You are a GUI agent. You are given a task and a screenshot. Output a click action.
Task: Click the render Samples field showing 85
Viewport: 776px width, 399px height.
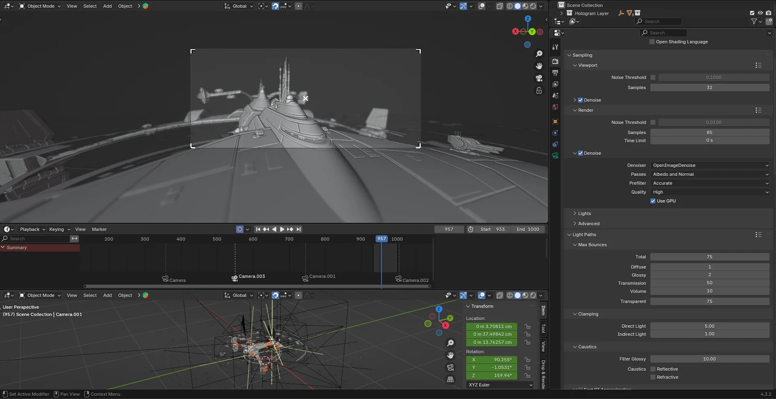click(710, 132)
